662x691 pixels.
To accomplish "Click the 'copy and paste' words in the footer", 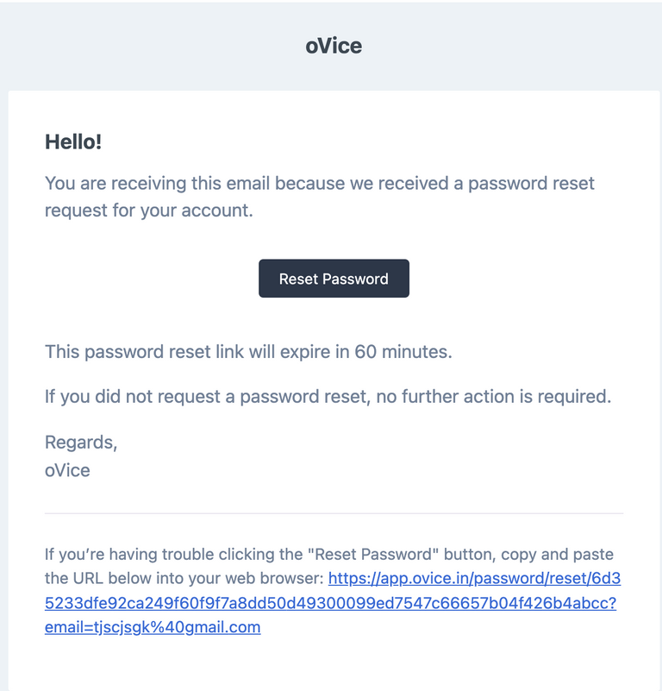I will click(x=557, y=555).
